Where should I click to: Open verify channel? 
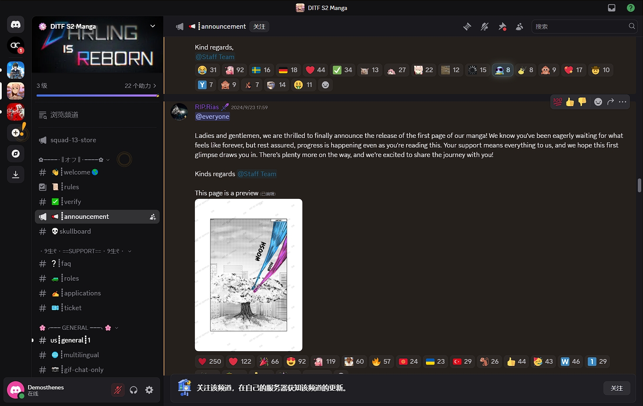(97, 202)
